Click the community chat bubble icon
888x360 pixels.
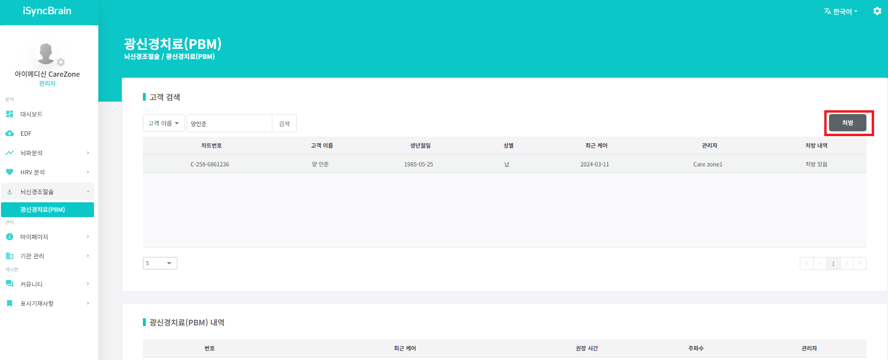(10, 284)
